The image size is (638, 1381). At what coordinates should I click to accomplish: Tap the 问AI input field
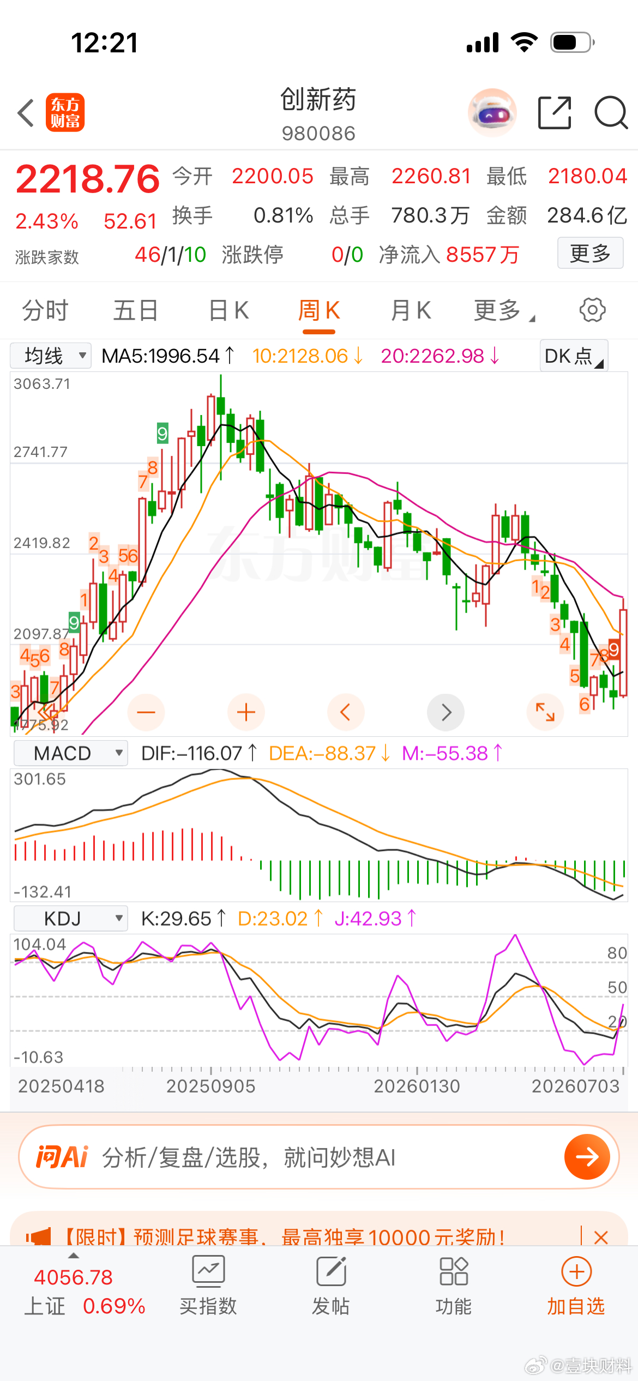pyautogui.click(x=319, y=1156)
